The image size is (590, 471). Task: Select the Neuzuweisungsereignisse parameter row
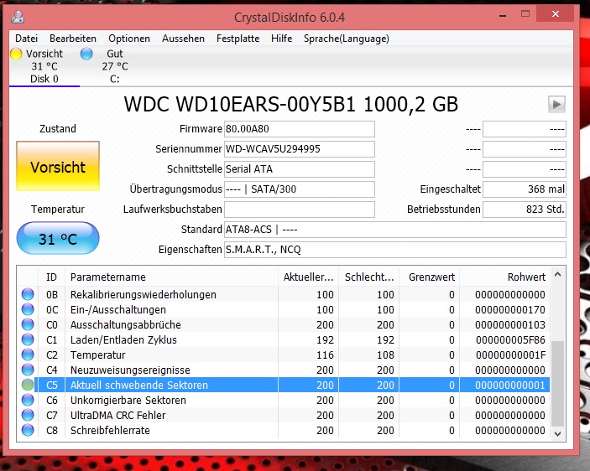point(284,370)
